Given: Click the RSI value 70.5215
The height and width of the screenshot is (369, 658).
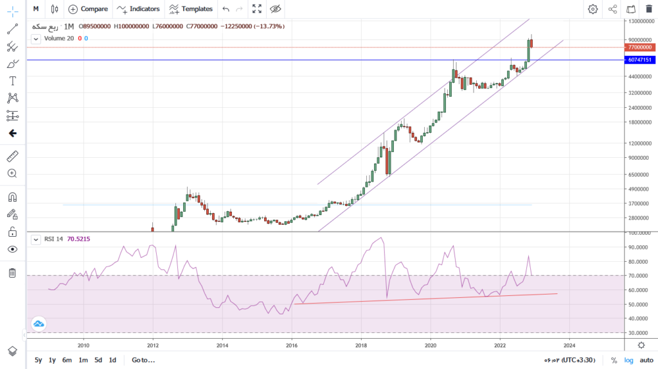Looking at the screenshot, I should (78, 239).
